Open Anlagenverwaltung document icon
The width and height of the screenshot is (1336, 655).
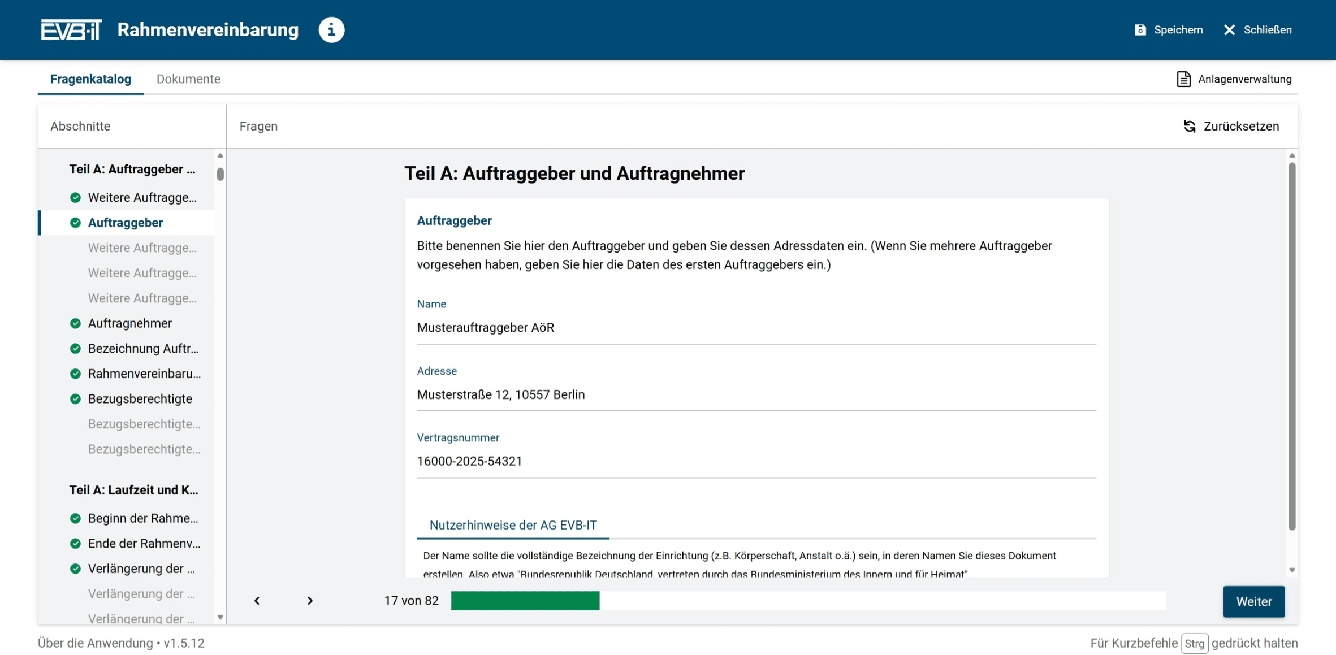pos(1183,79)
